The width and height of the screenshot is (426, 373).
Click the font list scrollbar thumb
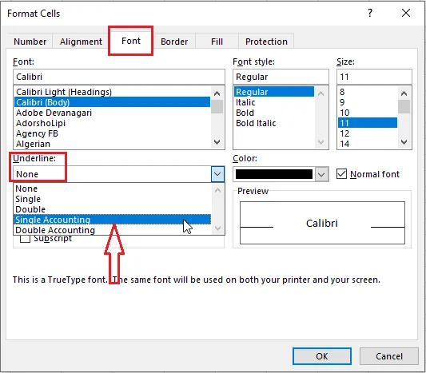point(217,107)
